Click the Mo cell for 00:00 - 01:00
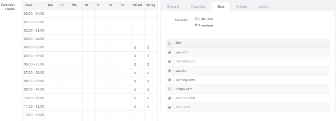 52,14
